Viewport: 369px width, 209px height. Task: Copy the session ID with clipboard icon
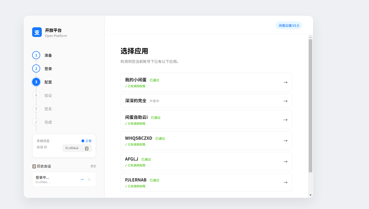click(x=87, y=148)
